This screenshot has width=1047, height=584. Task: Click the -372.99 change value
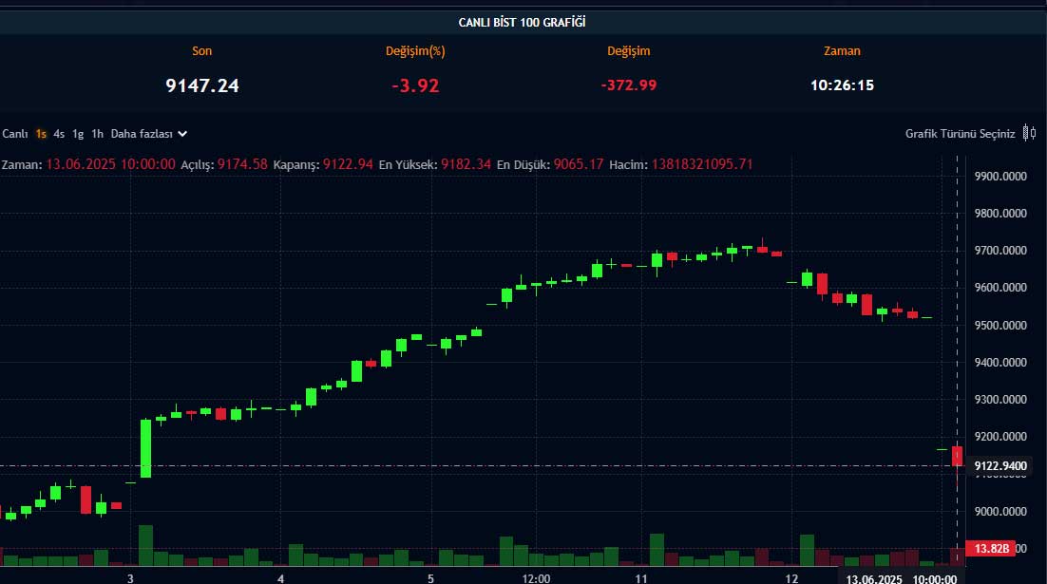(x=628, y=85)
